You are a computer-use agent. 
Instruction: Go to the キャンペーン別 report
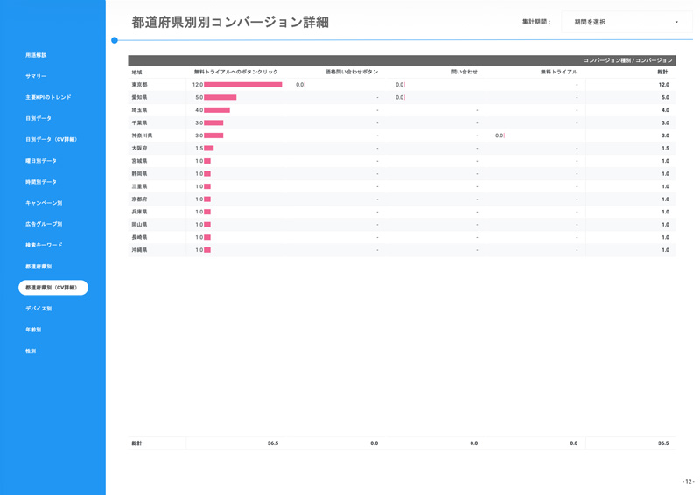tap(44, 203)
